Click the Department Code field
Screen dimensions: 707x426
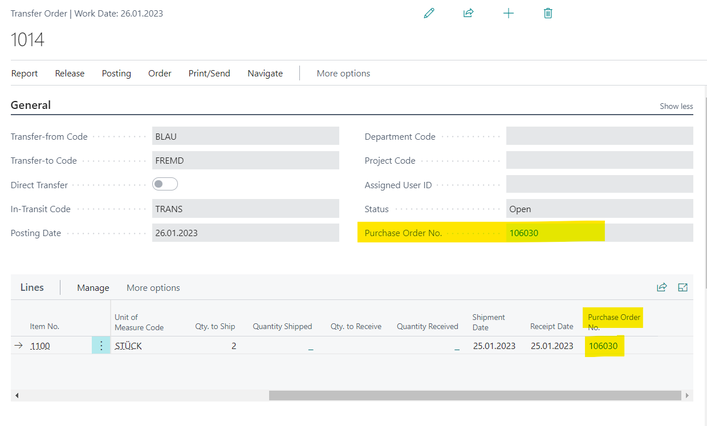(600, 136)
